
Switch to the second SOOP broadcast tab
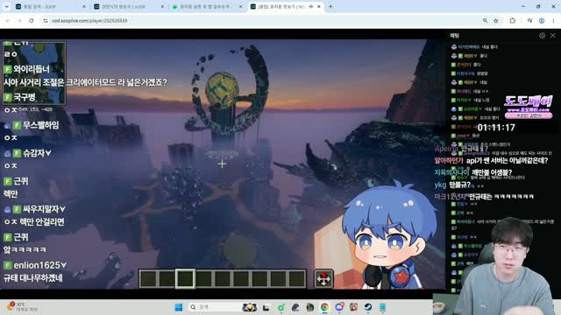tap(129, 6)
